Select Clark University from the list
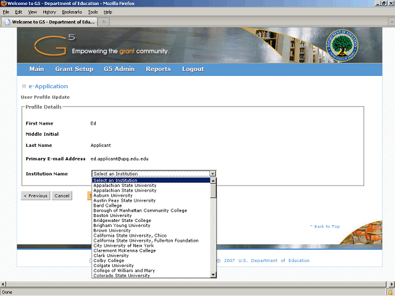 point(151,256)
